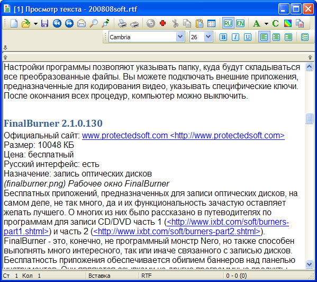Click the small down arrow below toolbar

[5, 48]
